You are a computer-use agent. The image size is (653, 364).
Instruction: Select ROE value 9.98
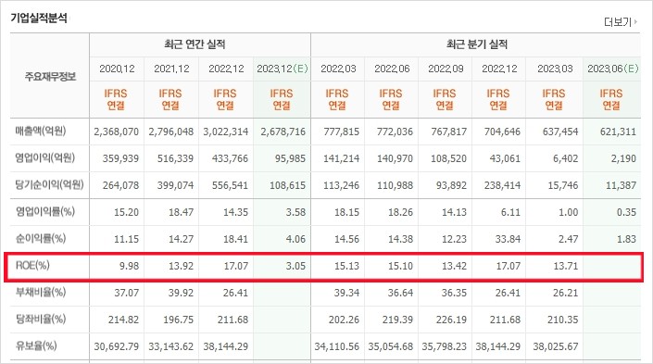129,266
